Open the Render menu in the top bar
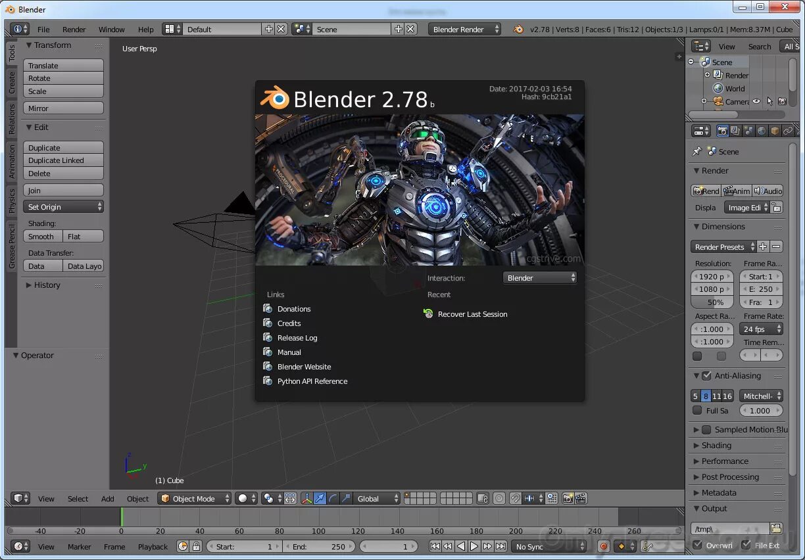Image resolution: width=805 pixels, height=560 pixels. tap(74, 30)
